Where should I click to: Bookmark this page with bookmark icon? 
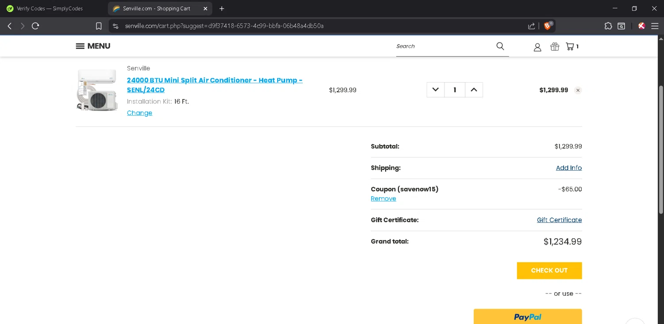(x=99, y=26)
